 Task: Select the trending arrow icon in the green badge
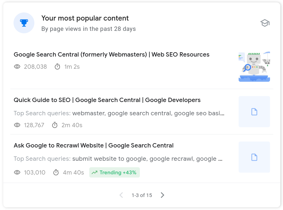click(x=94, y=172)
